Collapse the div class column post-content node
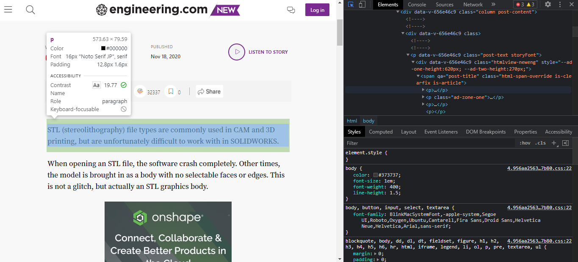Viewport: 578px width, 262px height. 398,12
